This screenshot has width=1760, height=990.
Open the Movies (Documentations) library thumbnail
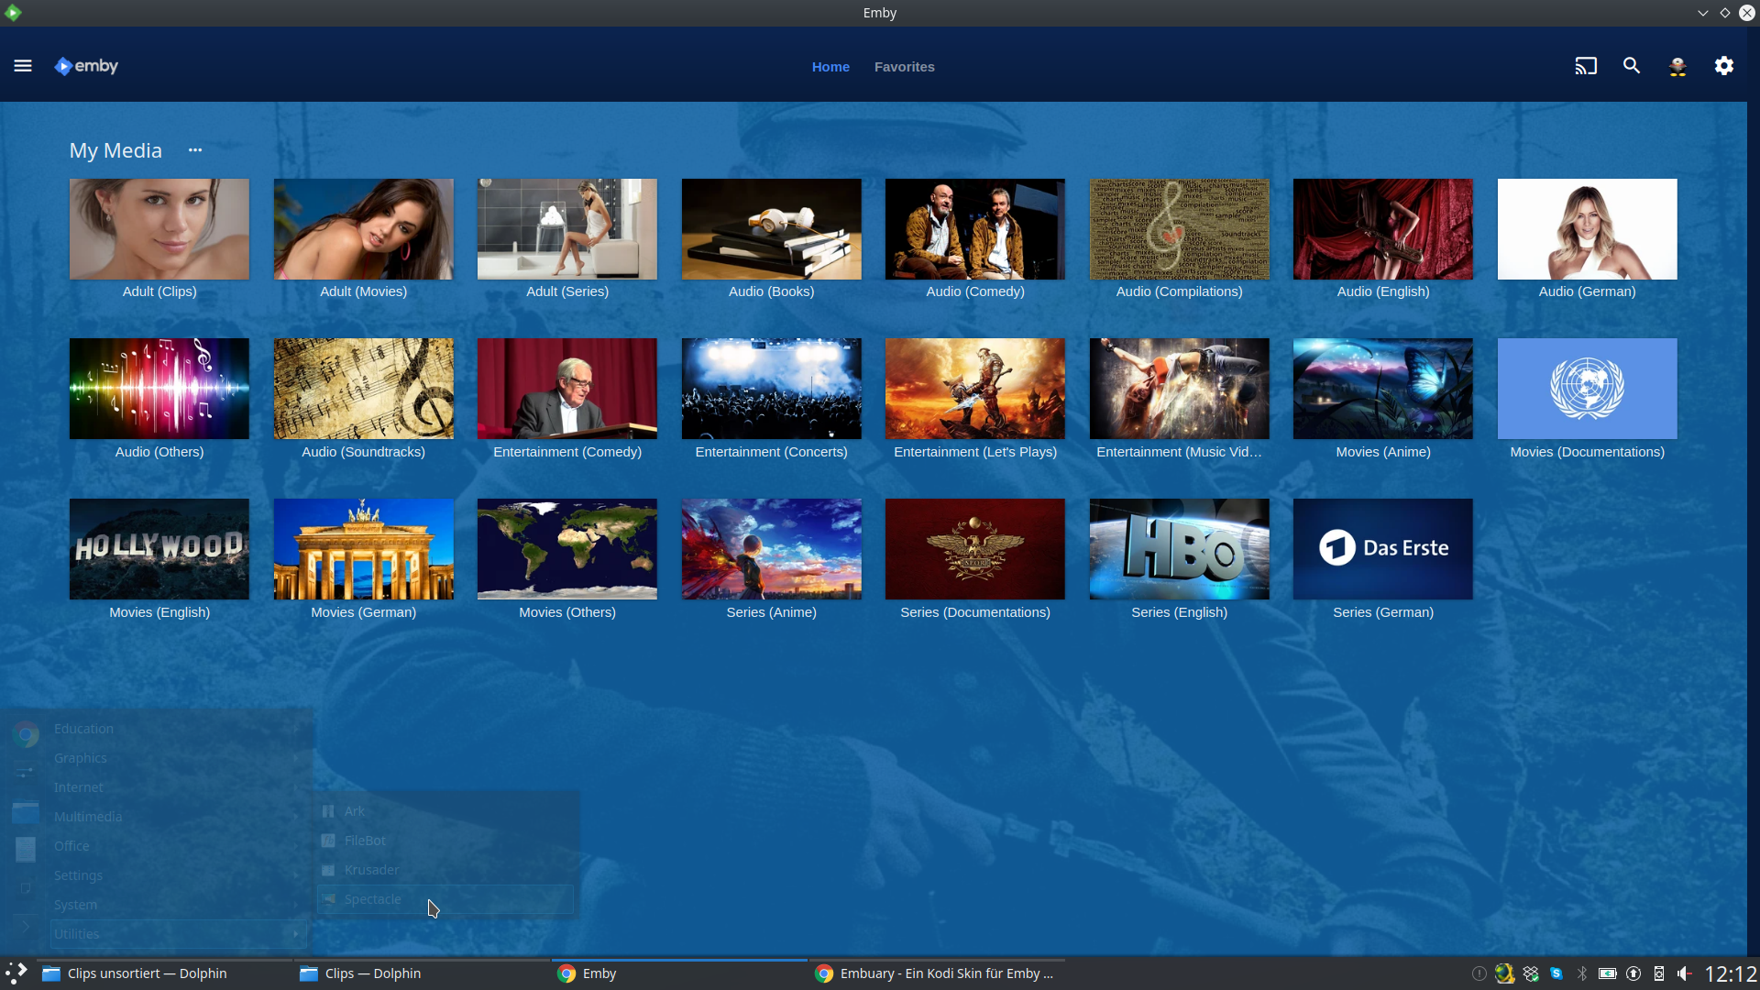pos(1588,389)
